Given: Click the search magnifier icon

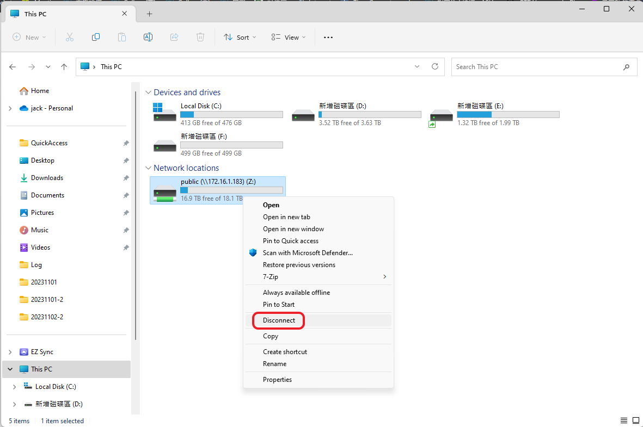Looking at the screenshot, I should (626, 67).
